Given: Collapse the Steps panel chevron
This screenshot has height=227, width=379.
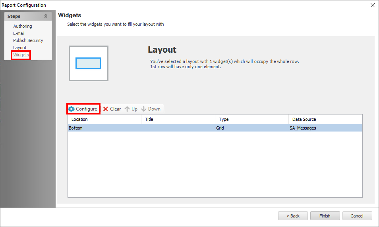Looking at the screenshot, I should click(46, 16).
